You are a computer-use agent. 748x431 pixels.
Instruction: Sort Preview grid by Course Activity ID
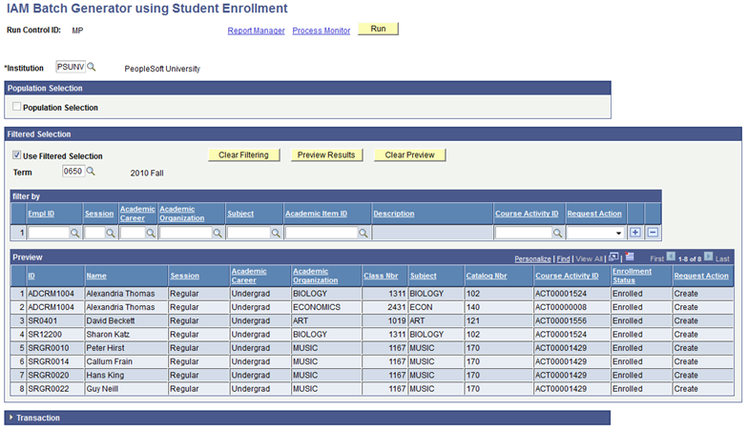(x=567, y=276)
